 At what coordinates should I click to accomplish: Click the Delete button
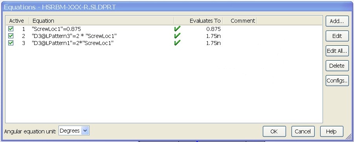337,66
